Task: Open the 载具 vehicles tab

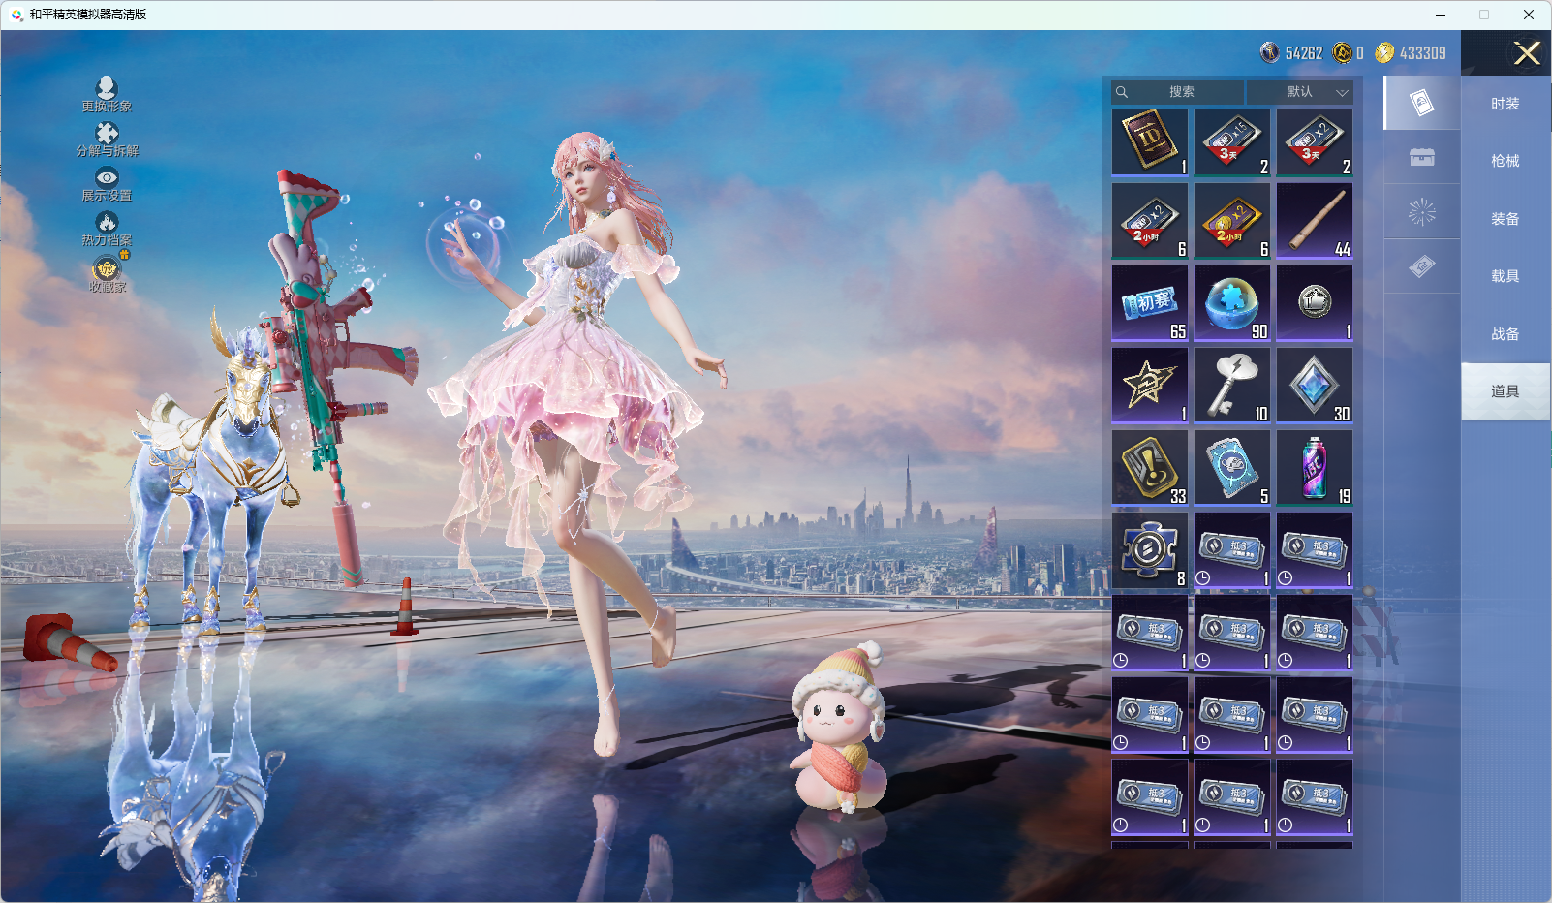Action: coord(1505,276)
